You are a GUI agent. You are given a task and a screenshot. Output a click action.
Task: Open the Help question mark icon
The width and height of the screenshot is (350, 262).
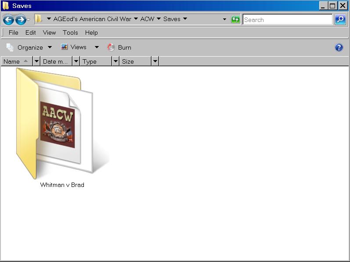pyautogui.click(x=339, y=47)
